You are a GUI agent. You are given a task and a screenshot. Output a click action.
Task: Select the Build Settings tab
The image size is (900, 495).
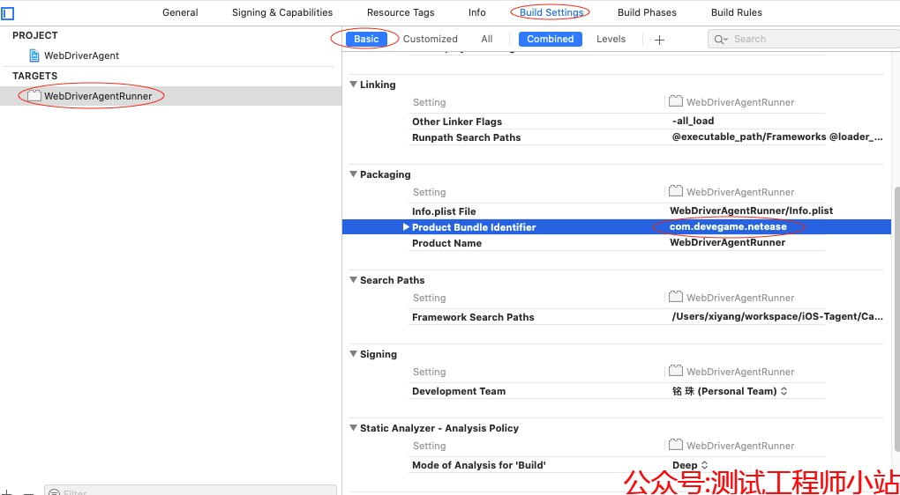551,12
